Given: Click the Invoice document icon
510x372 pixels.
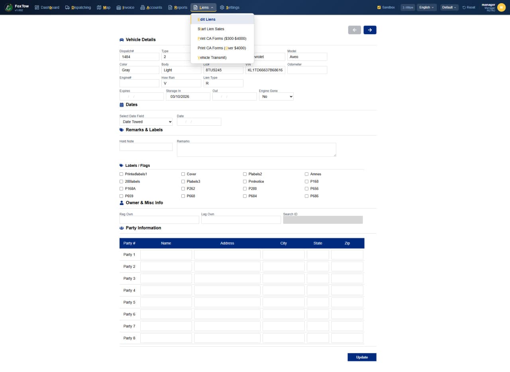Looking at the screenshot, I should pos(118,7).
